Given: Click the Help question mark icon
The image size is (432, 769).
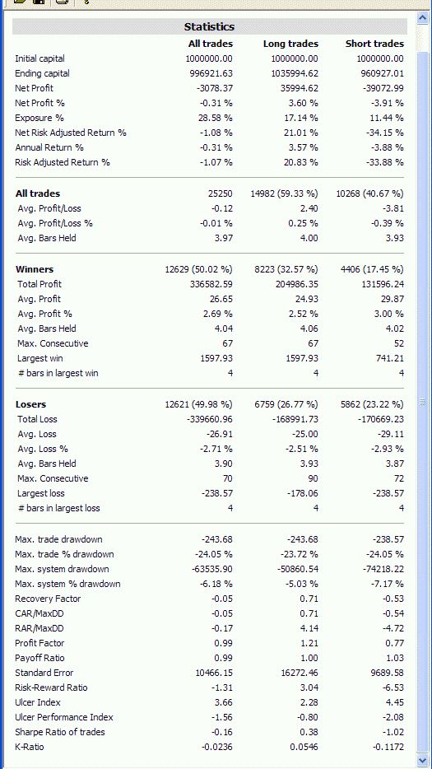Looking at the screenshot, I should click(86, 2).
